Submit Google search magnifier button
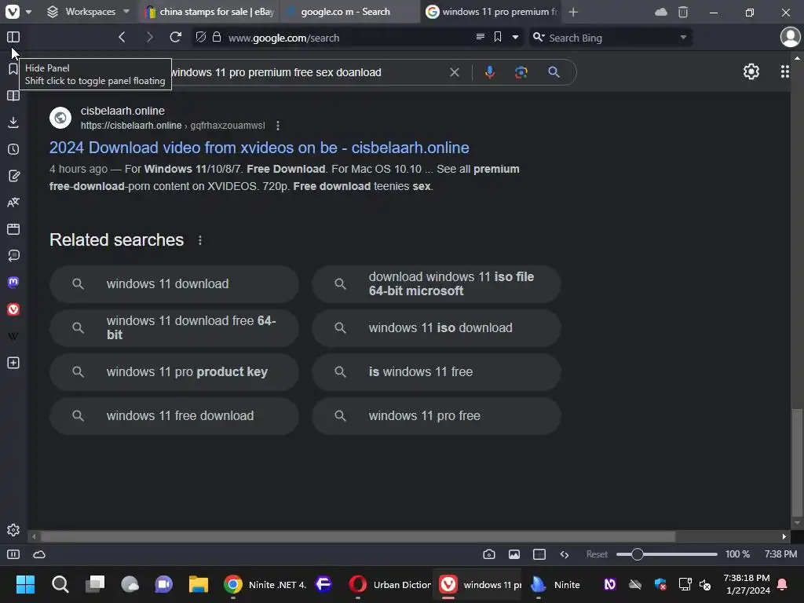The height and width of the screenshot is (603, 804). click(554, 72)
